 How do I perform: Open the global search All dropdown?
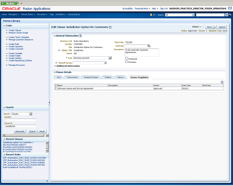coord(193,15)
